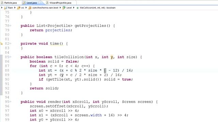
Task: Click the Java file icon on Level.java tab
Action: pos(24,3)
